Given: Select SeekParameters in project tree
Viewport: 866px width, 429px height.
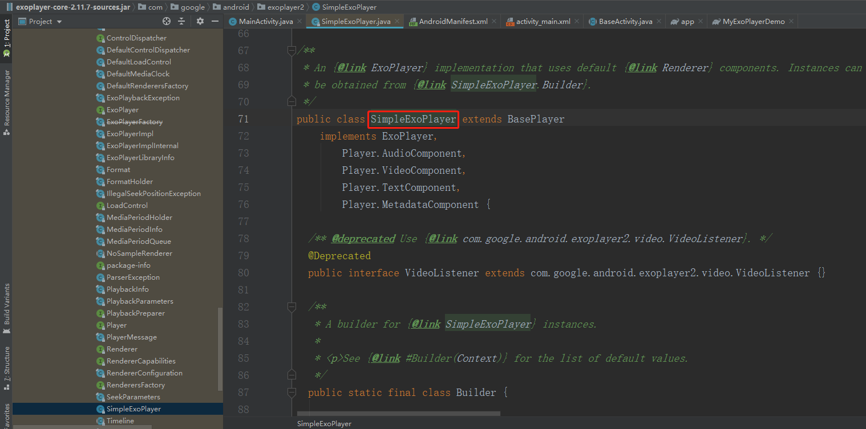Looking at the screenshot, I should click(133, 397).
